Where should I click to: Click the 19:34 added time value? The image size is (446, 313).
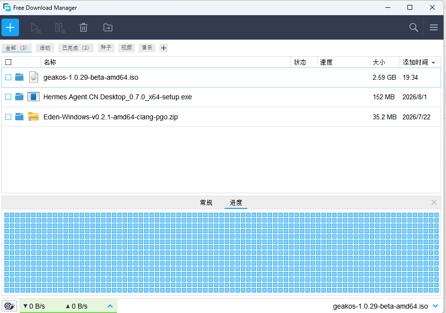tap(410, 77)
